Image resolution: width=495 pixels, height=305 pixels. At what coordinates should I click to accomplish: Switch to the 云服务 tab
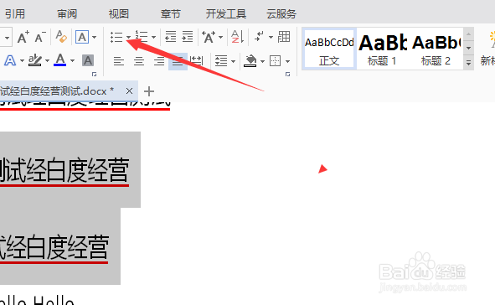(x=281, y=14)
